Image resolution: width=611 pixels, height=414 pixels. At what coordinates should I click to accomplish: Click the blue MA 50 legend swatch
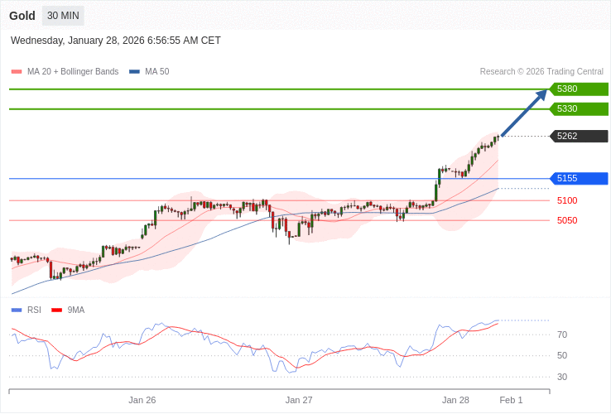[134, 72]
